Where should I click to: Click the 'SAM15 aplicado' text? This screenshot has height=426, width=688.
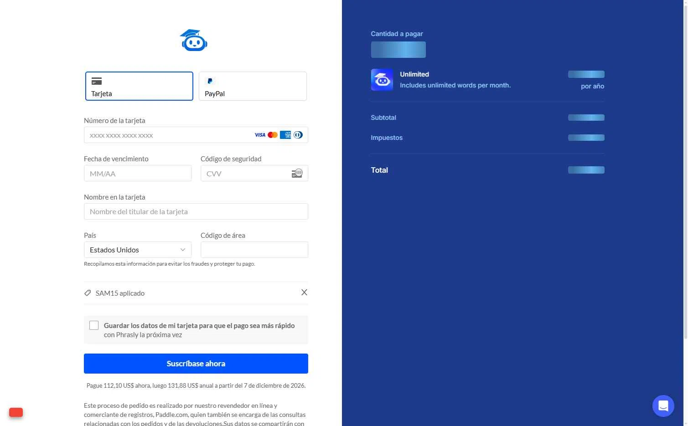120,293
